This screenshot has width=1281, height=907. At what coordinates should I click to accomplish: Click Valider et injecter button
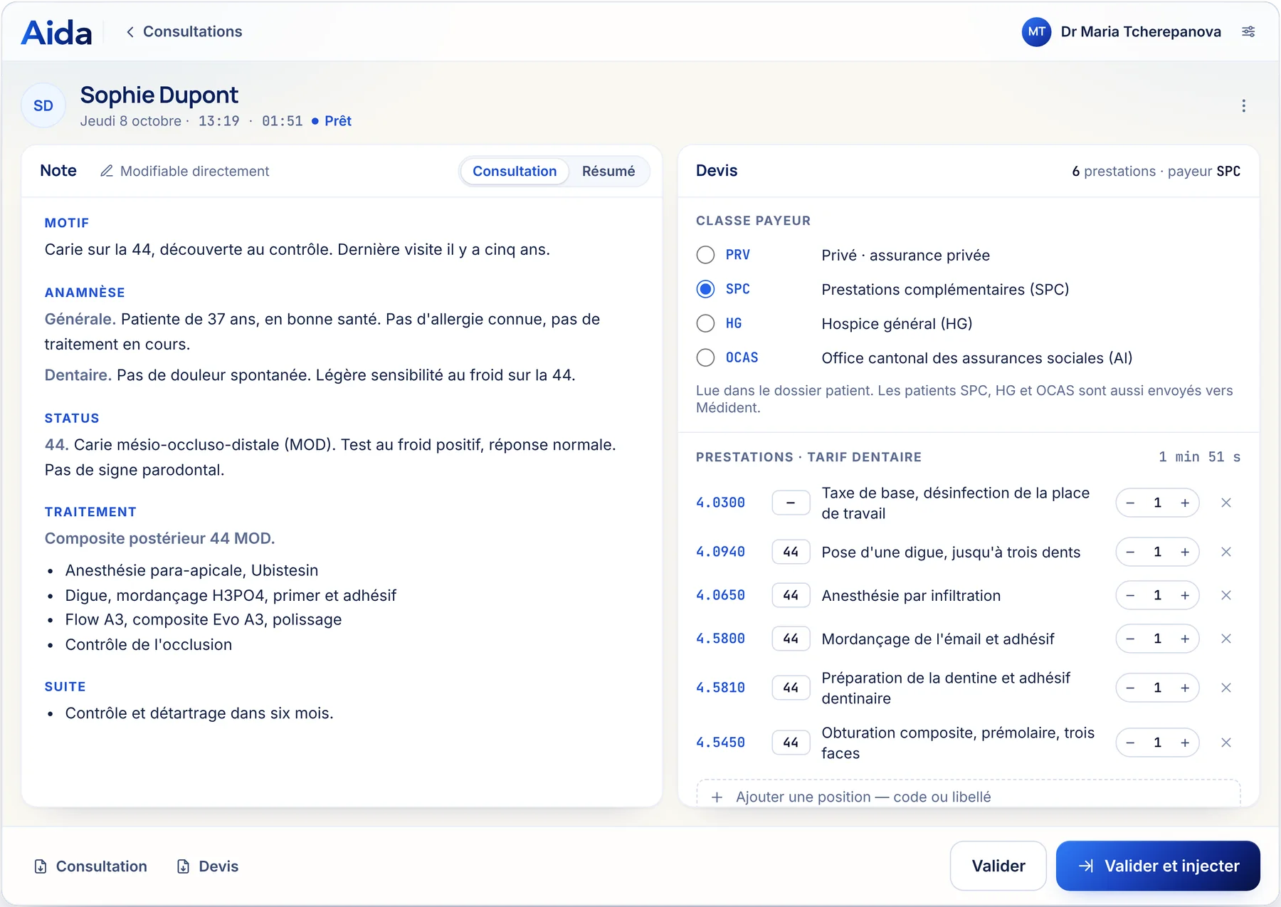pos(1158,866)
